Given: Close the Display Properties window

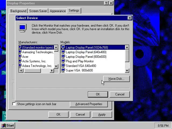Looking at the screenshot, I should 111,3.
